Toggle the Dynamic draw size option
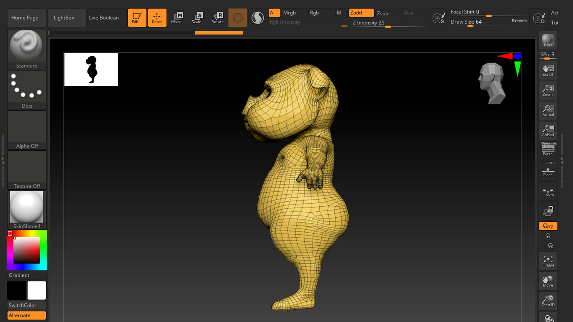Image resolution: width=573 pixels, height=322 pixels. point(520,21)
